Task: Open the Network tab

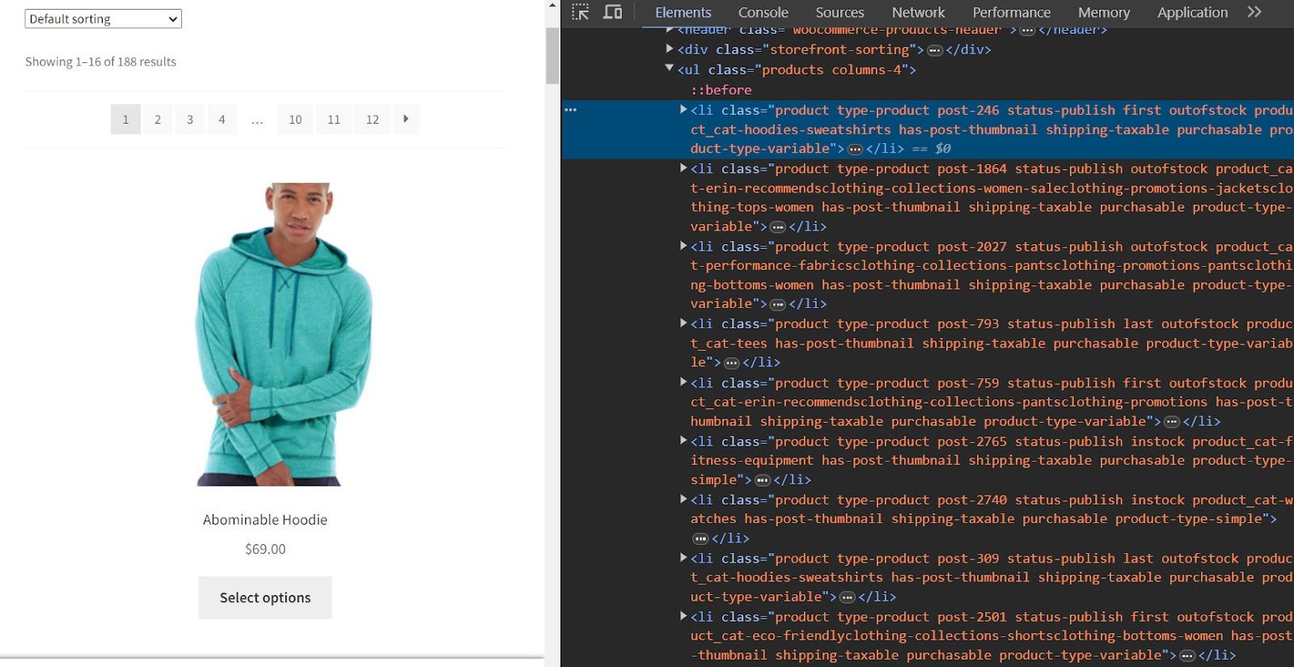Action: click(918, 12)
